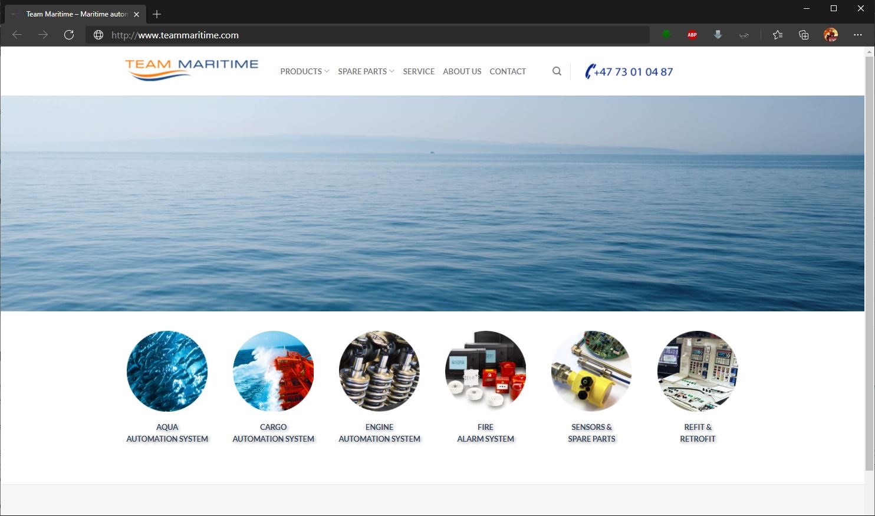The width and height of the screenshot is (875, 516).
Task: Click the Fire Alarm System text link
Action: tap(486, 433)
